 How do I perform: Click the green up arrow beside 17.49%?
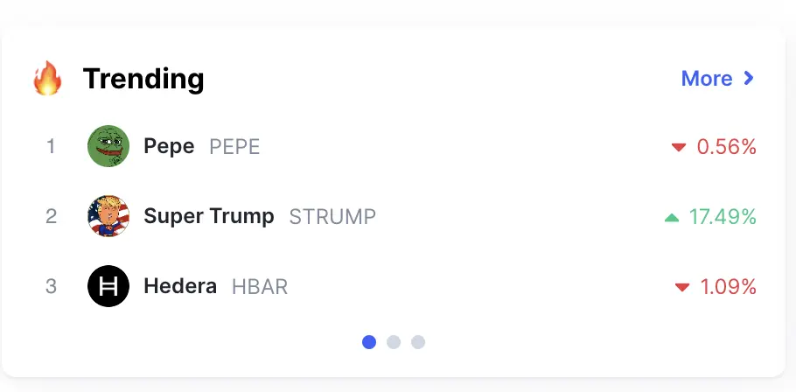pyautogui.click(x=672, y=218)
